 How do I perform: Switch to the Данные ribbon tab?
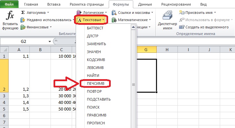click(x=145, y=4)
